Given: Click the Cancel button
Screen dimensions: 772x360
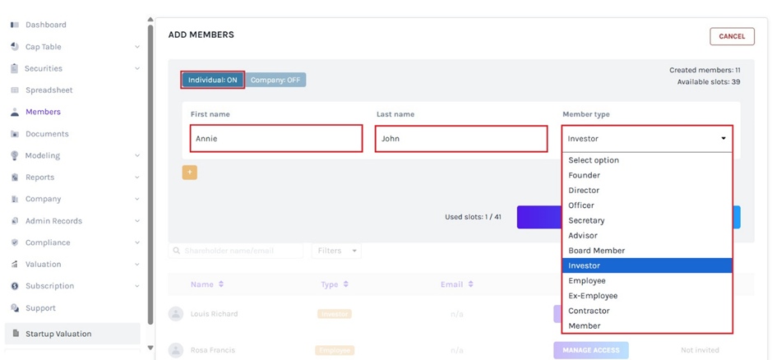Looking at the screenshot, I should 732,36.
